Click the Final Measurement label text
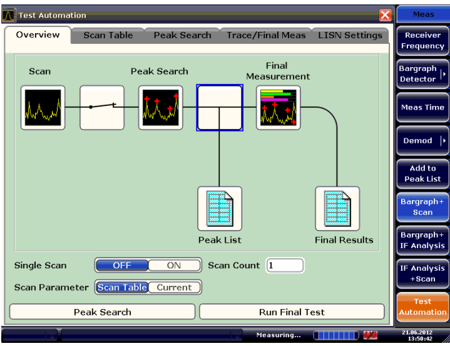 coord(278,71)
